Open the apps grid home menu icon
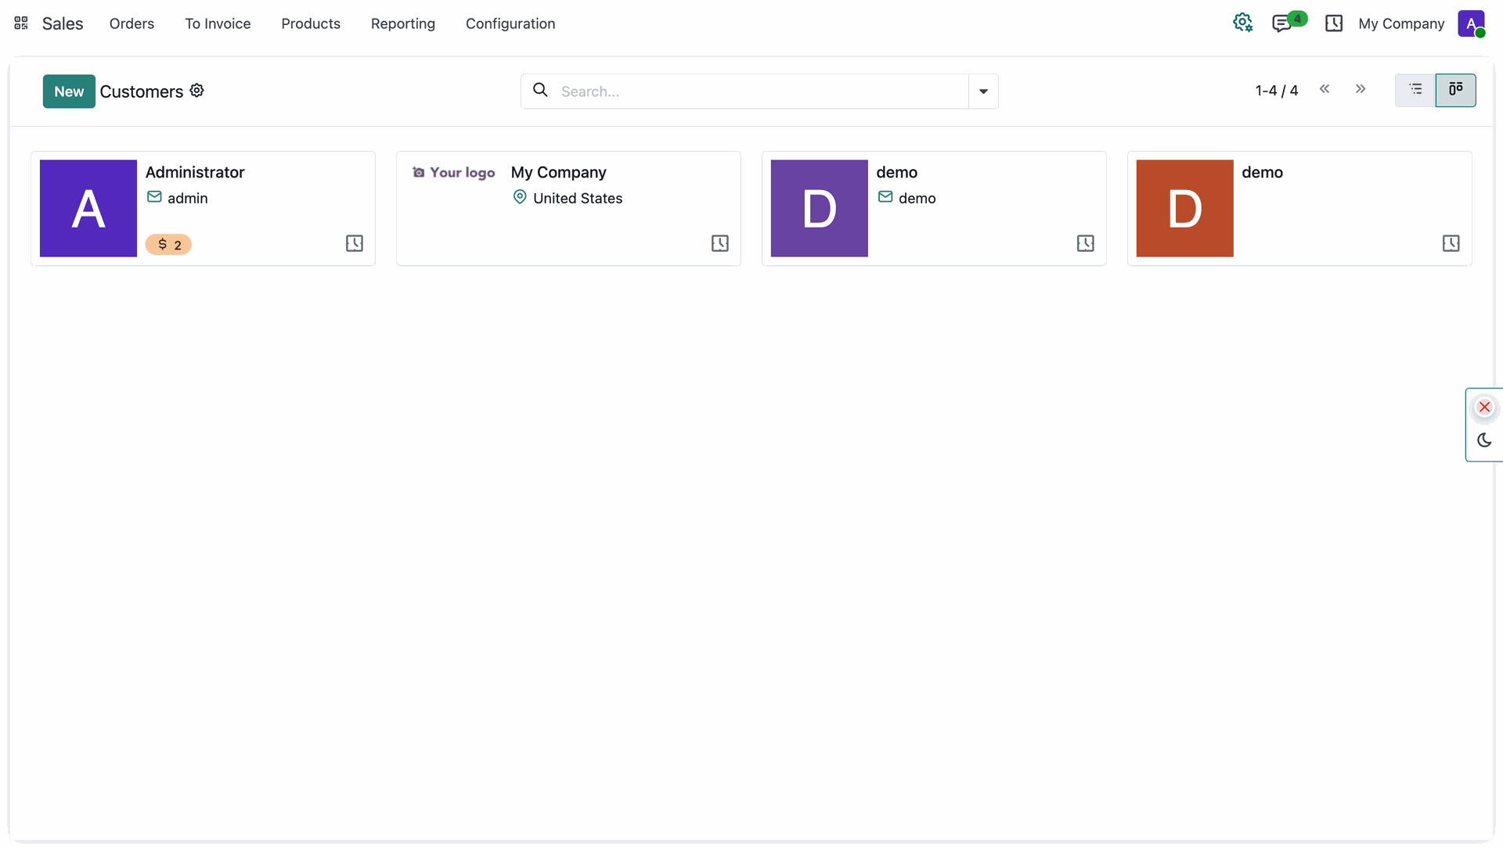The width and height of the screenshot is (1503, 850). coord(21,23)
